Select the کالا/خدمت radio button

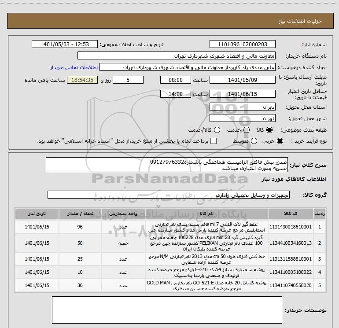217,130
